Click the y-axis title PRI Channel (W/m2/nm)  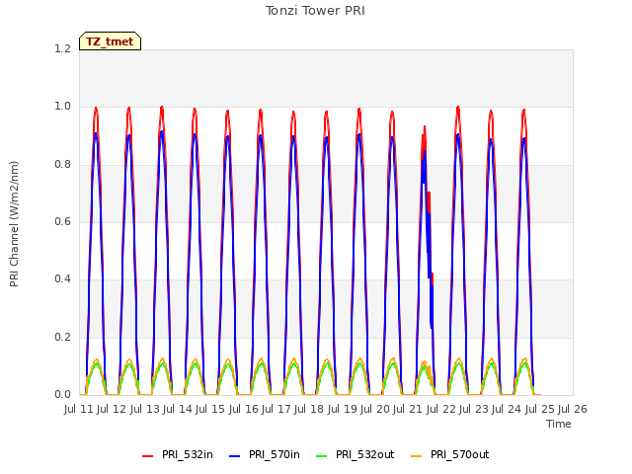(x=14, y=224)
